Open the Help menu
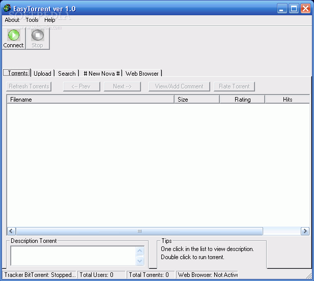 tap(50, 20)
